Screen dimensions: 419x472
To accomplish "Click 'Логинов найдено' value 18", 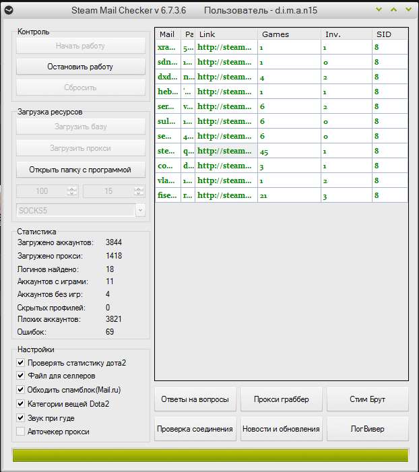I will point(110,269).
